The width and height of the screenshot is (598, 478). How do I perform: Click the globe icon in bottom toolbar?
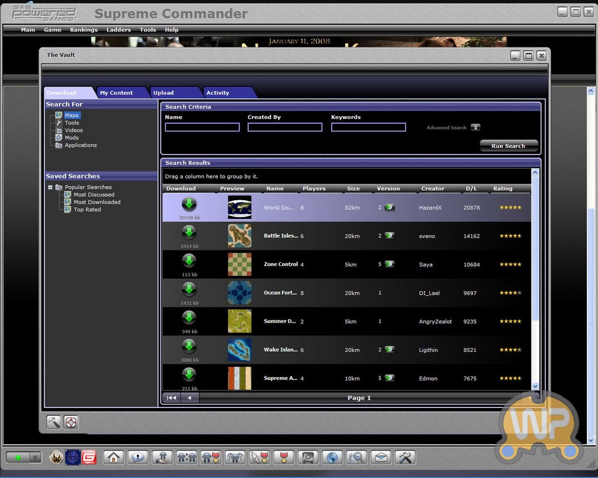(332, 457)
